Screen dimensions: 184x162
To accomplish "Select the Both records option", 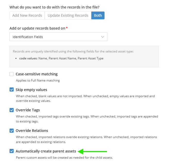I will tap(98, 15).
